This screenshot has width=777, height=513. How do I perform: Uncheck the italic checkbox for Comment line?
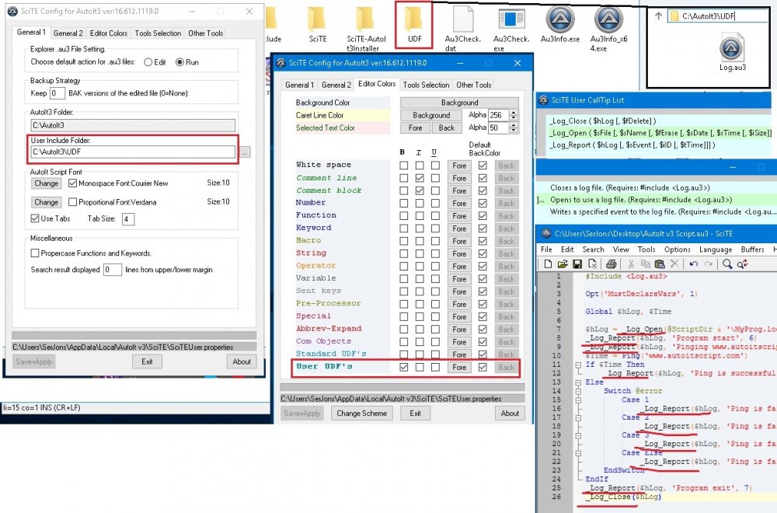coord(420,178)
